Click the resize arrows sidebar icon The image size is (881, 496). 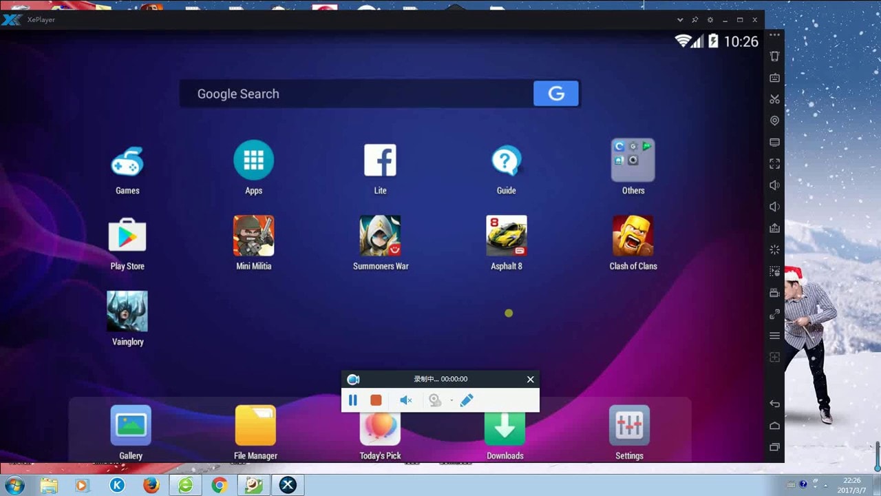[774, 314]
